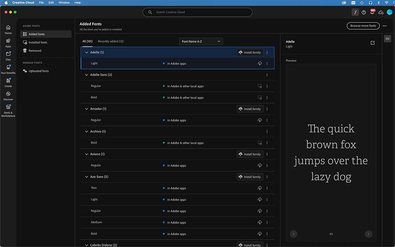Image resolution: width=395 pixels, height=247 pixels.
Task: Click installed status icon for Archivo Bold
Action: pos(260,143)
